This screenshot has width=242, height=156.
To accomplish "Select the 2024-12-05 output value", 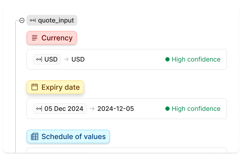I will 116,109.
